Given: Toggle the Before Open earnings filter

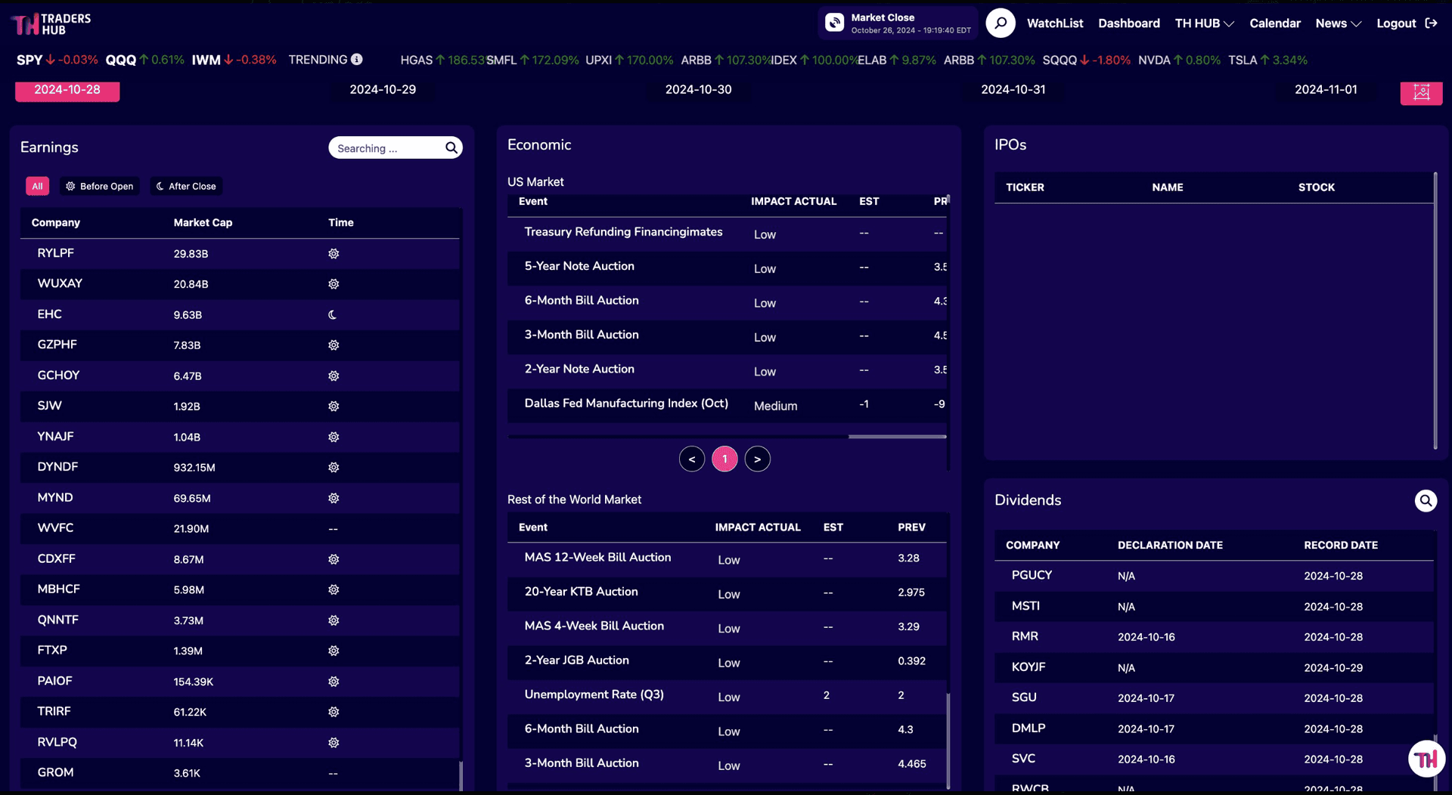Looking at the screenshot, I should (99, 186).
